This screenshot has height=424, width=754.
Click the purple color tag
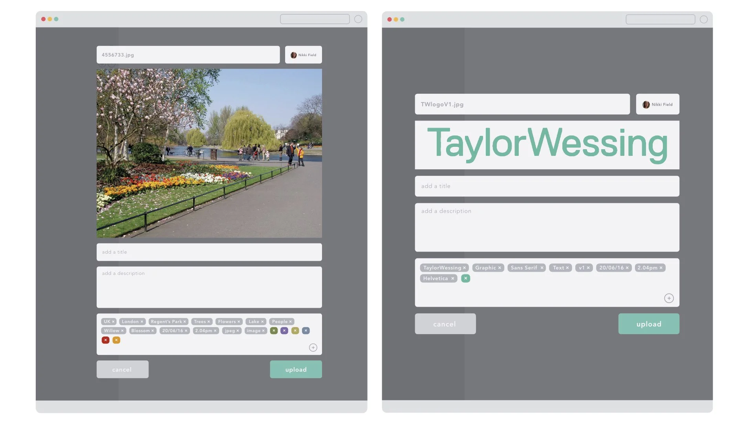[284, 331]
